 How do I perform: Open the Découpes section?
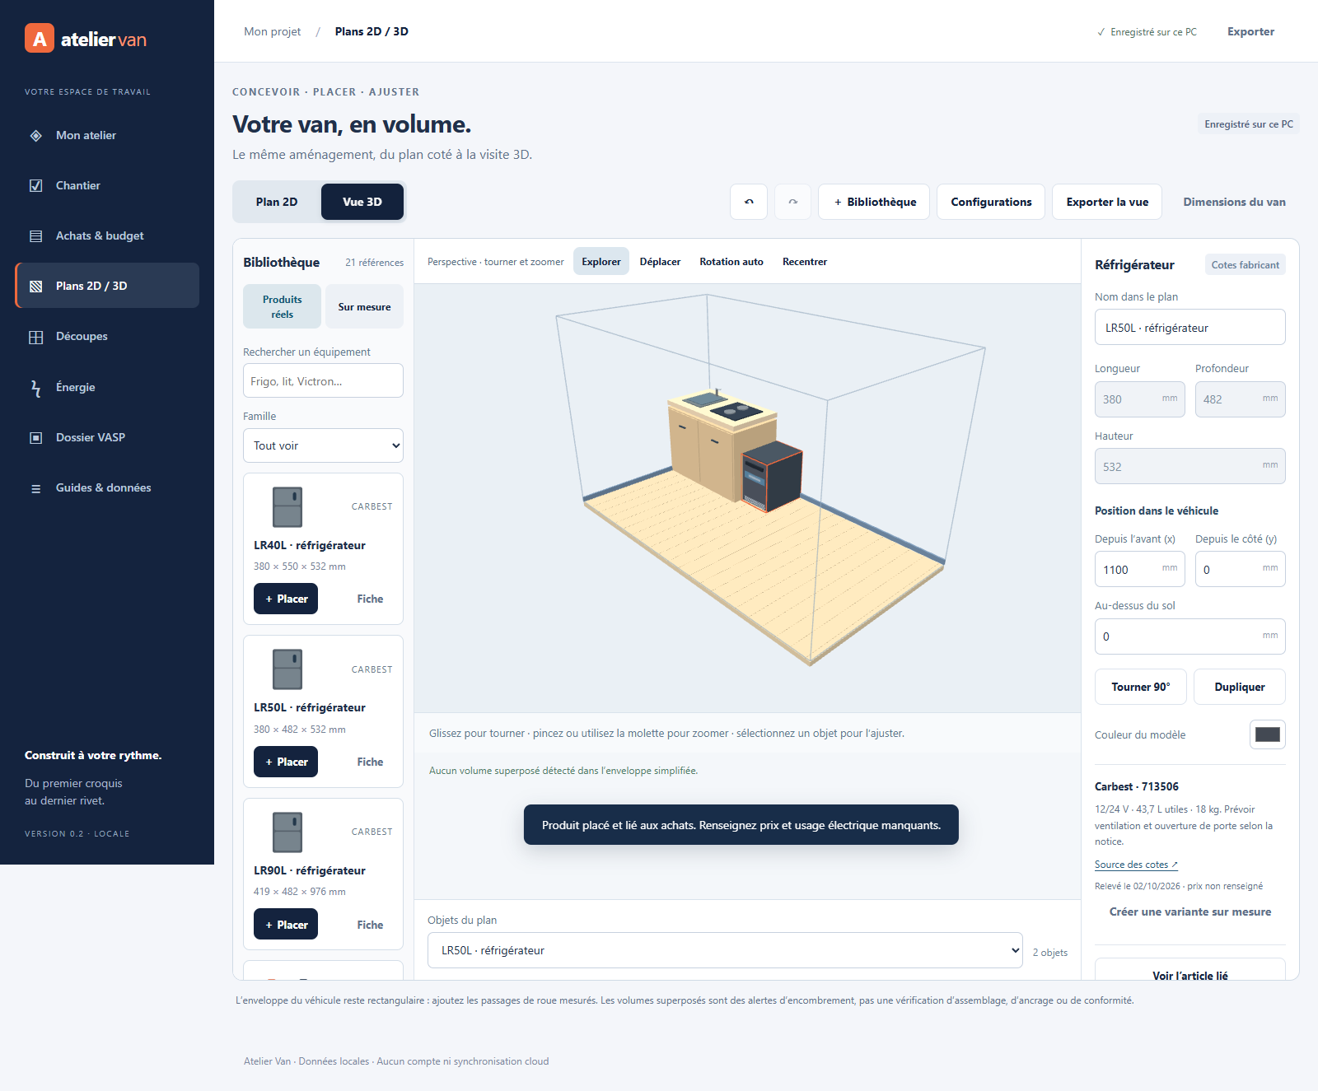[107, 336]
